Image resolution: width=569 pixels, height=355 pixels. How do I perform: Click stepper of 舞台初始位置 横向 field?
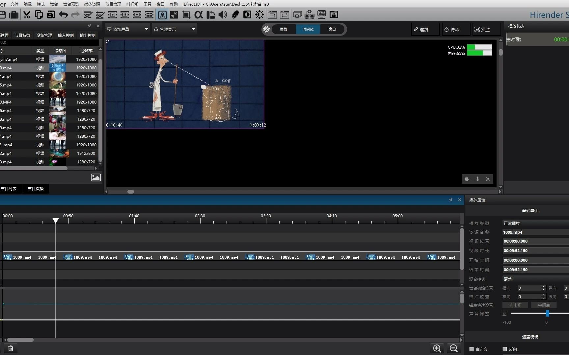[544, 288]
